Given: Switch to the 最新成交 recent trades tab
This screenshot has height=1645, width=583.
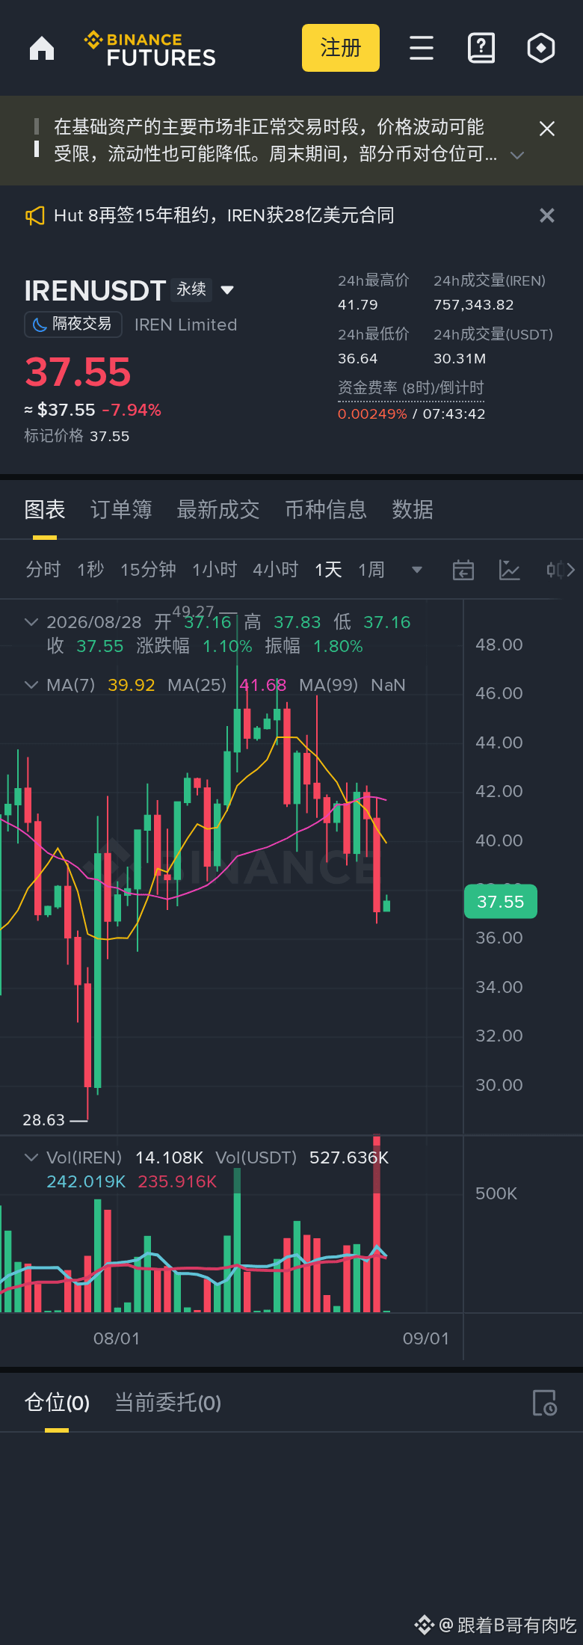Looking at the screenshot, I should tap(218, 510).
